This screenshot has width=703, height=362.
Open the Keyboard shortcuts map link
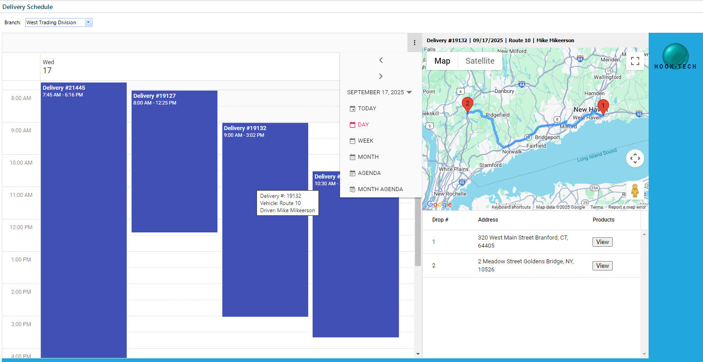pyautogui.click(x=511, y=207)
